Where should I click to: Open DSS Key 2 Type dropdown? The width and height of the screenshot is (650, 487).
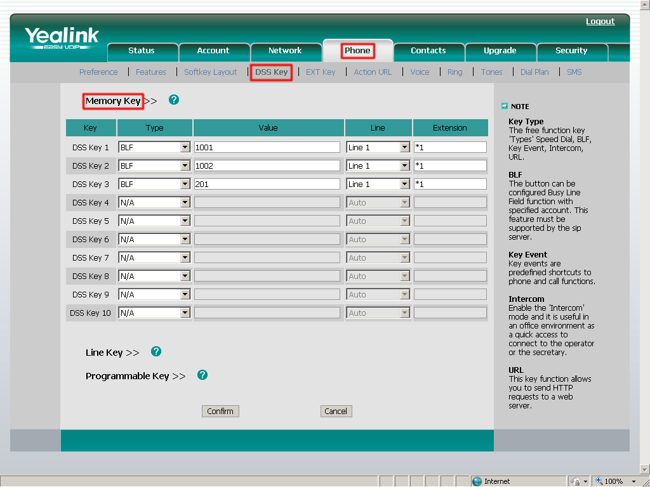pos(154,166)
